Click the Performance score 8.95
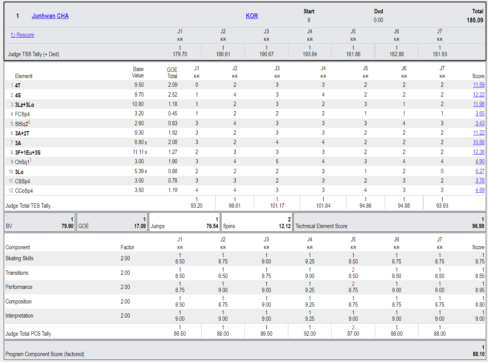The width and height of the screenshot is (488, 362). tap(480, 290)
